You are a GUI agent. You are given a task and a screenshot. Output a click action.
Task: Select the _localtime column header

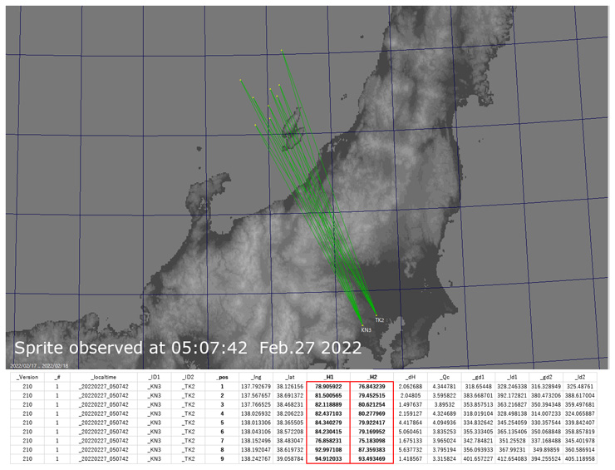pos(104,378)
